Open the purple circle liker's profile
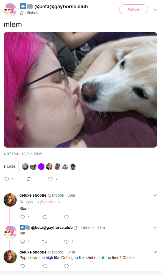 41,166
